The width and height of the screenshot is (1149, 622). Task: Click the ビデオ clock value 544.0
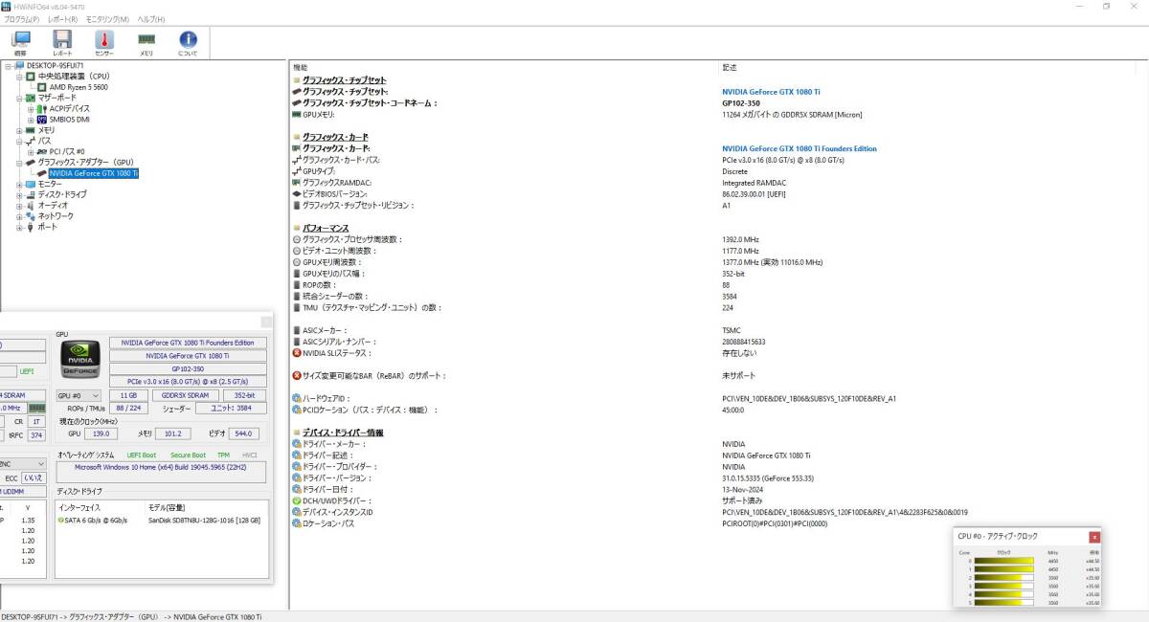245,433
